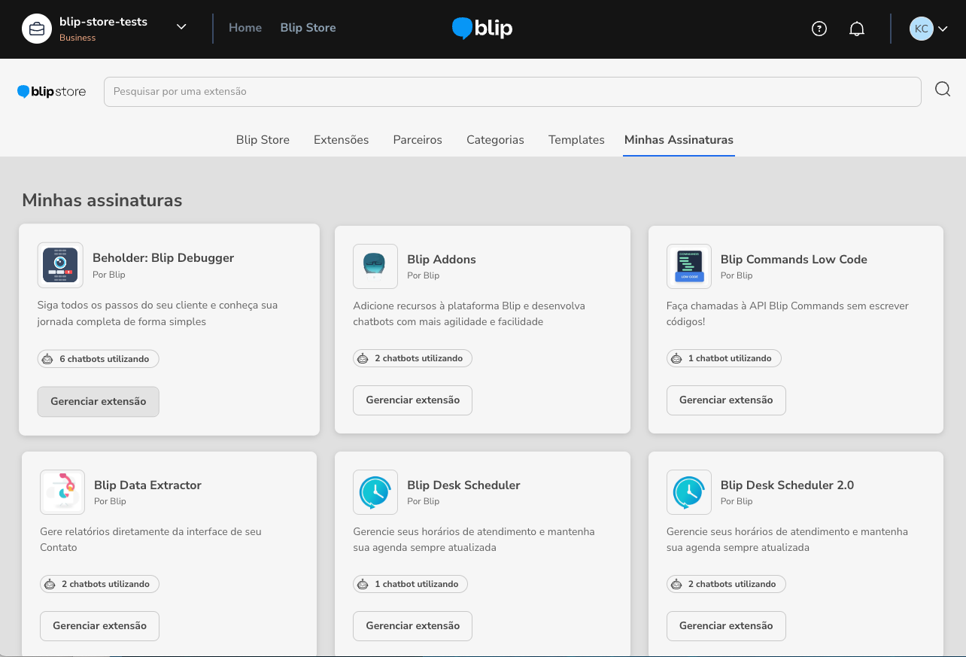Expand the blip-store-tests workspace dropdown
This screenshot has width=966, height=657.
(x=181, y=27)
